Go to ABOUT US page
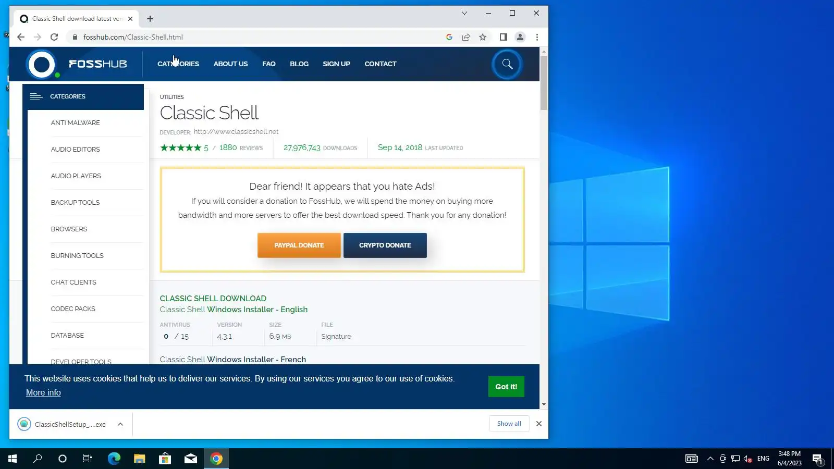This screenshot has height=469, width=834. point(230,64)
